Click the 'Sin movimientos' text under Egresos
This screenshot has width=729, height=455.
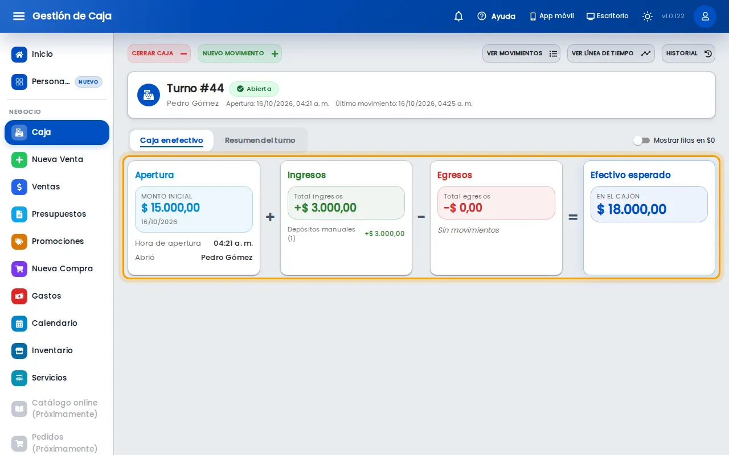coord(468,230)
